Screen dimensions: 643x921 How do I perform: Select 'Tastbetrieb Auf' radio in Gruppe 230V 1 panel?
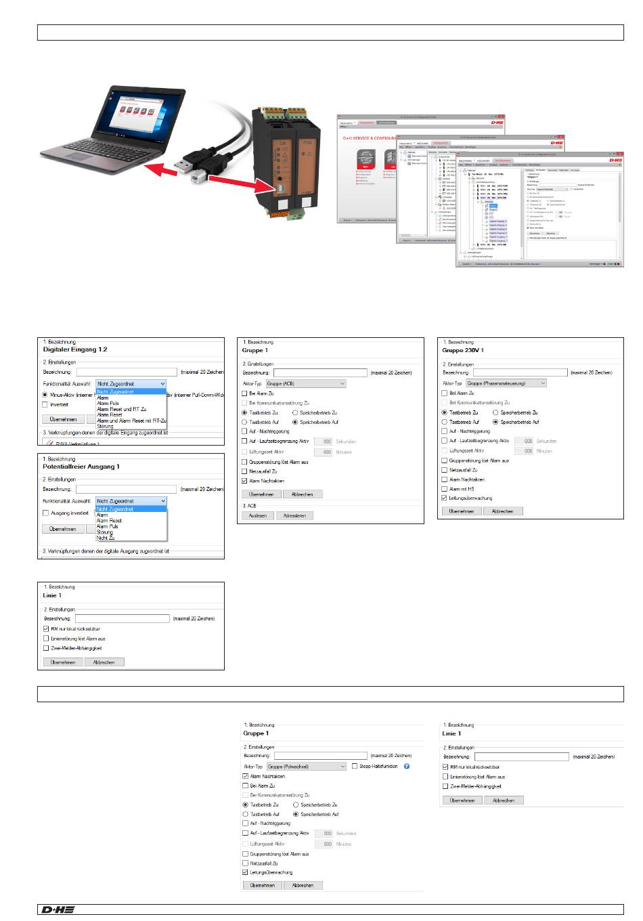point(445,421)
